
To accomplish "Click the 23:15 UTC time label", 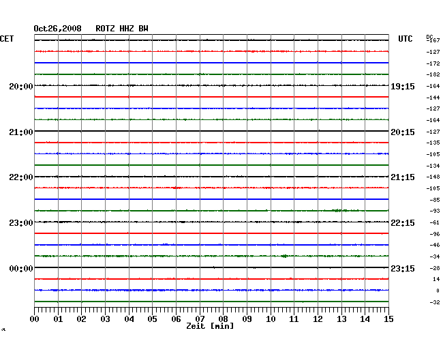I will [x=403, y=268].
